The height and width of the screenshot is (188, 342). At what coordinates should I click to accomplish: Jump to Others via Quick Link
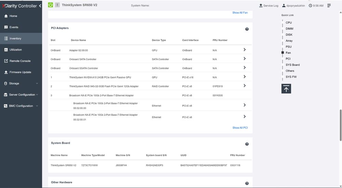(x=290, y=71)
